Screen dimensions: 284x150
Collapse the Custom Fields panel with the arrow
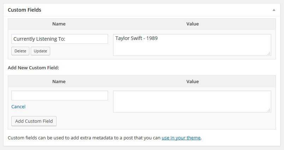pos(274,10)
